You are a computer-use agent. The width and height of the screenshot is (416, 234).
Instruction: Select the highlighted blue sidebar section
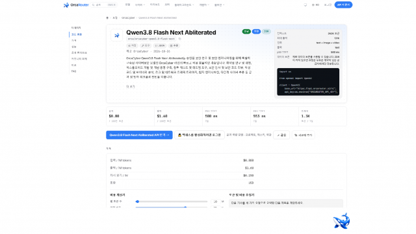click(77, 34)
